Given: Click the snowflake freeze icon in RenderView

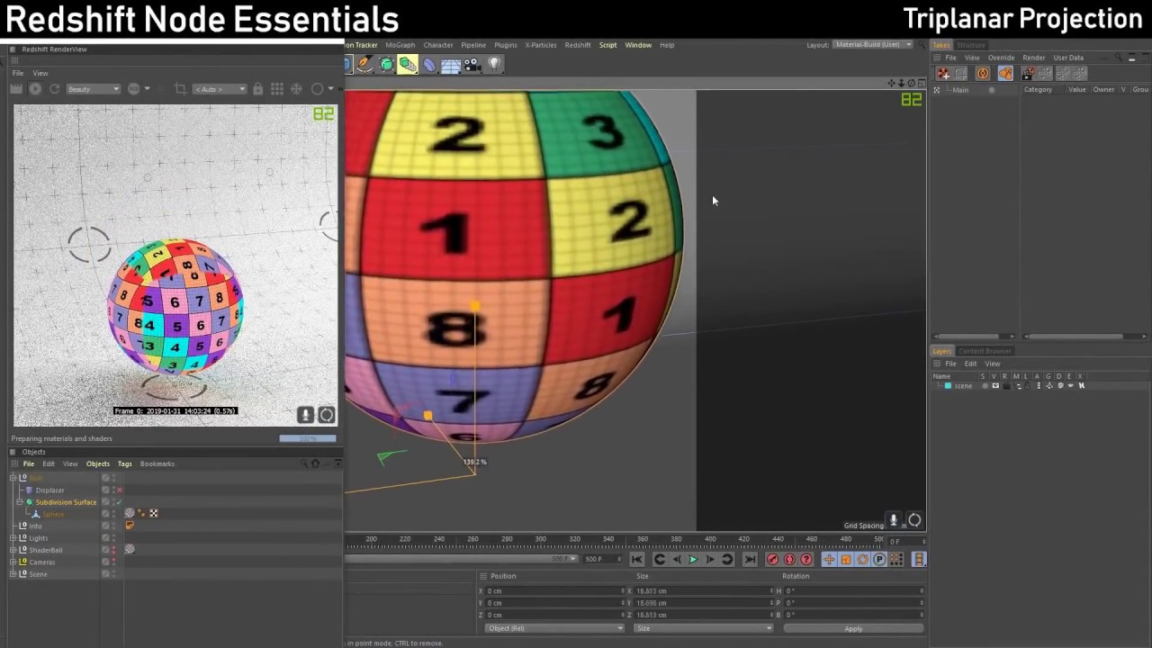Looking at the screenshot, I should click(296, 89).
